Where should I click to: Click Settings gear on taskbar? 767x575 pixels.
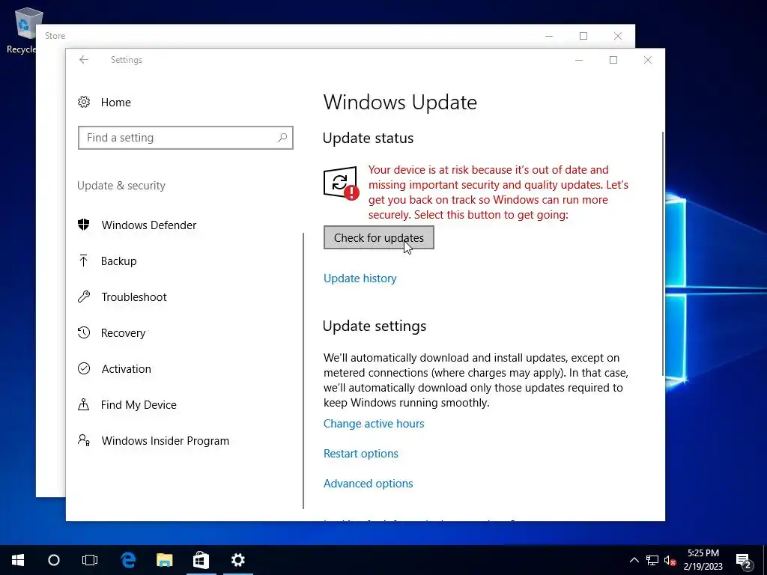(x=237, y=560)
